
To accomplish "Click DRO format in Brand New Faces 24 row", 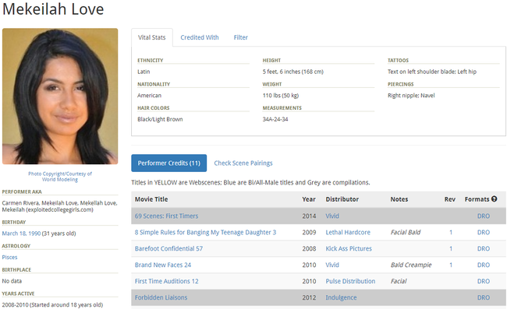I will point(484,265).
